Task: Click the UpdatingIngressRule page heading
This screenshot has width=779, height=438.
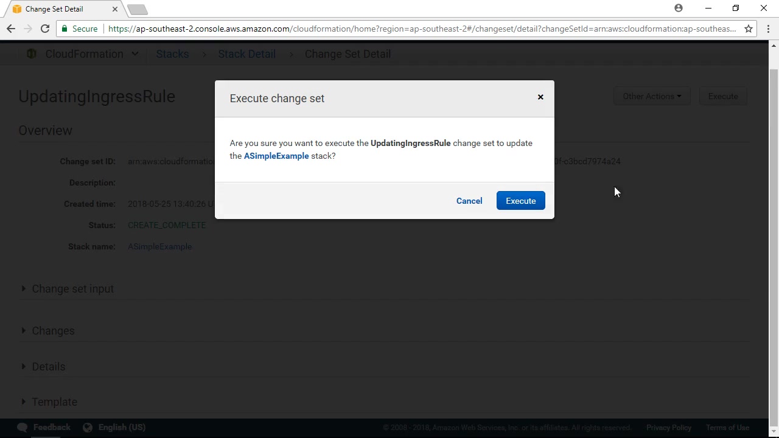Action: tap(97, 97)
